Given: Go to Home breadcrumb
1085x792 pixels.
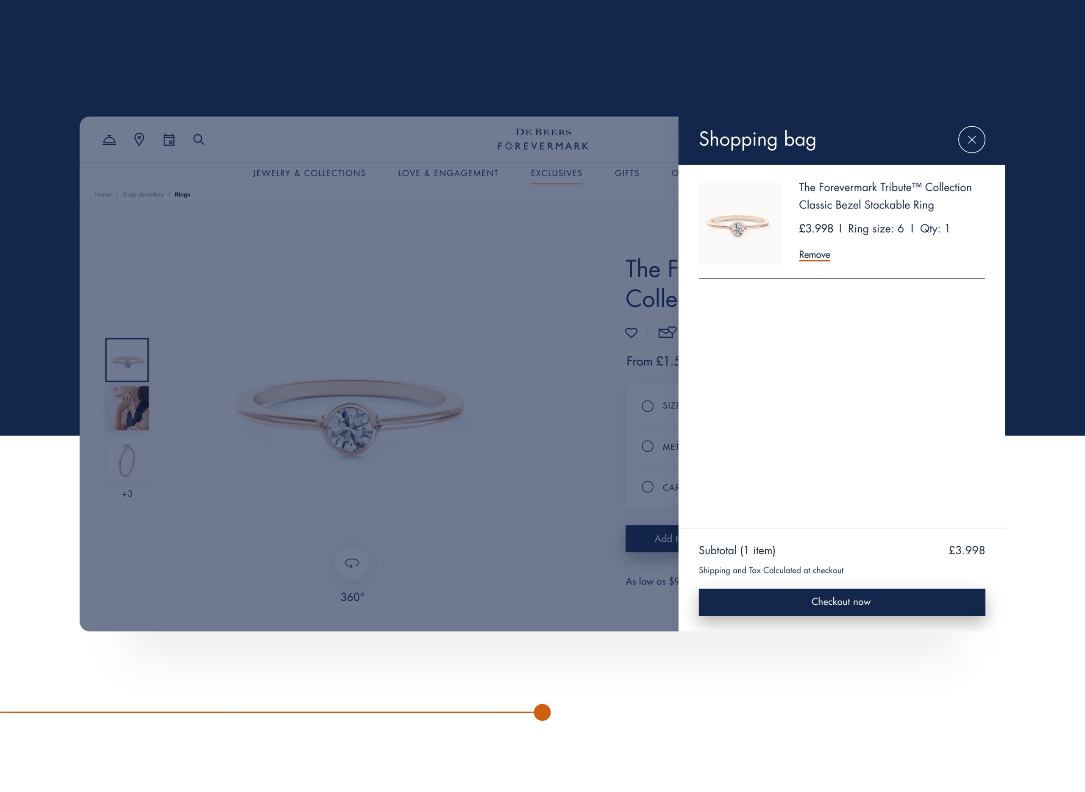Looking at the screenshot, I should (x=103, y=194).
